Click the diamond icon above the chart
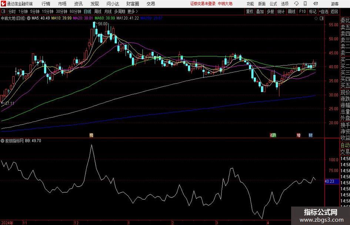This screenshot has width=350, height=225. click(x=316, y=18)
